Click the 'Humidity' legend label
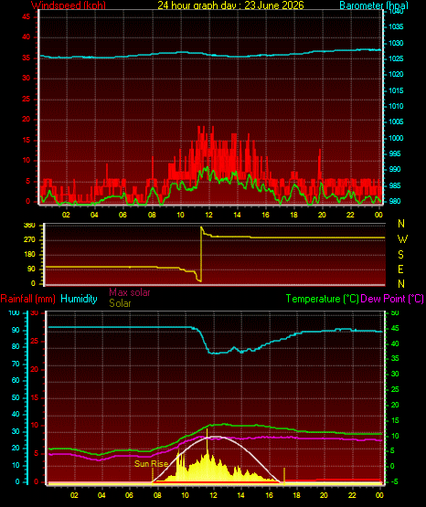 [x=79, y=299]
